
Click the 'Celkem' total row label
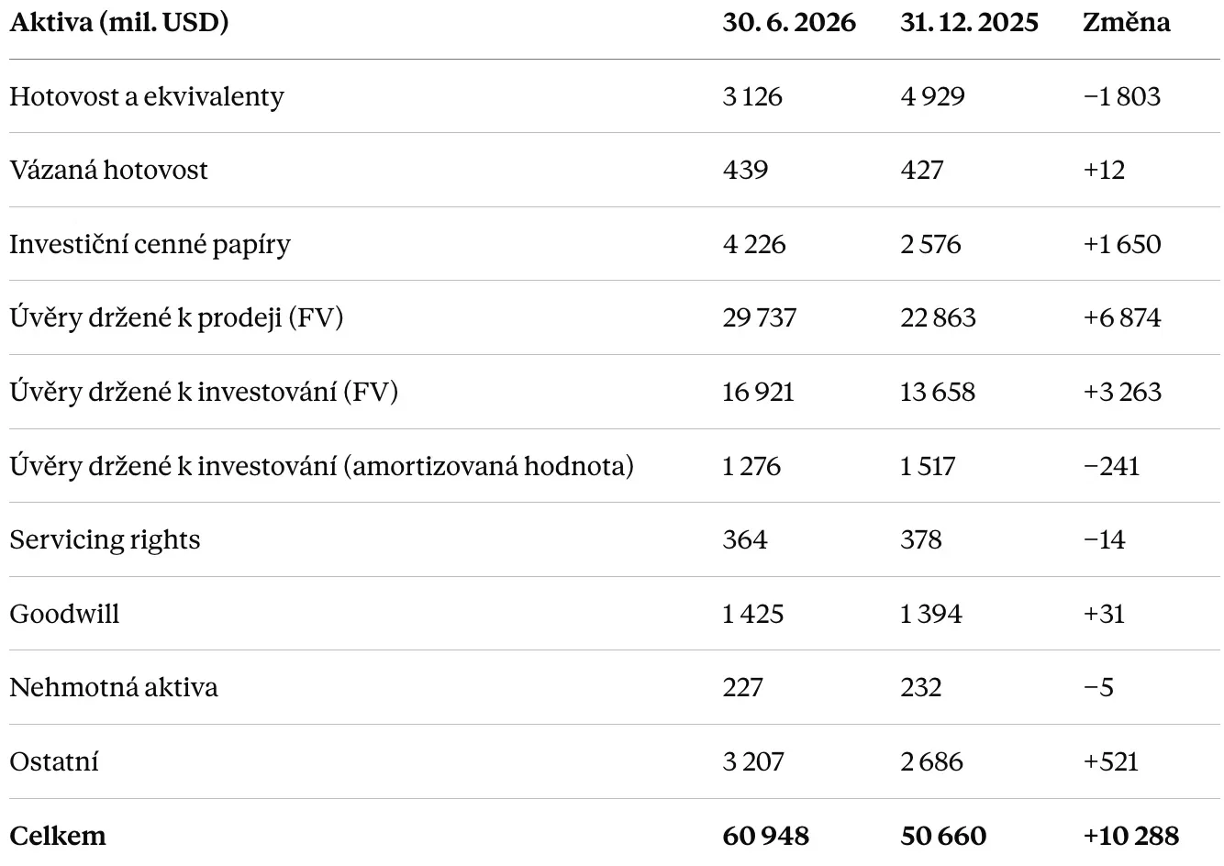(x=58, y=836)
